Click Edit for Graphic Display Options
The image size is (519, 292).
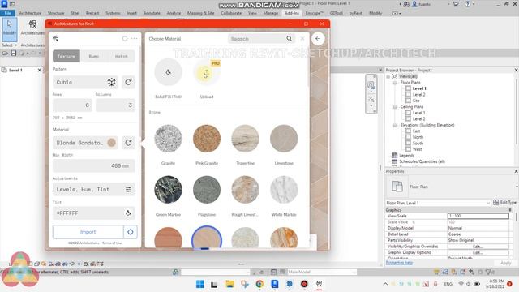478,252
